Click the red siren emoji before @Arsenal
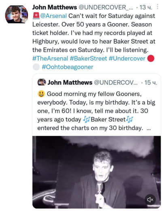166x211 pixels. [x=36, y=16]
